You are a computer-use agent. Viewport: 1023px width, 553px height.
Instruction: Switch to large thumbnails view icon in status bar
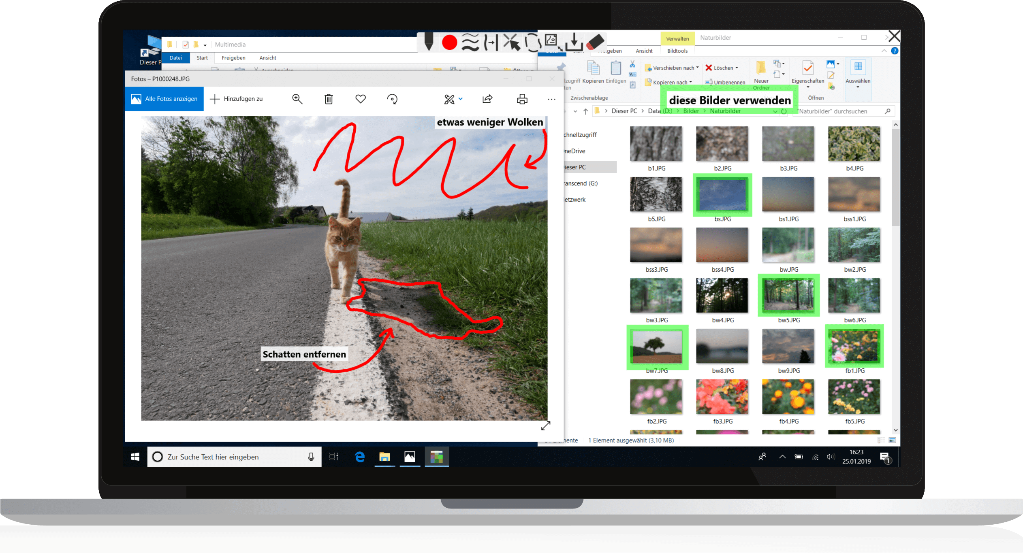[892, 440]
